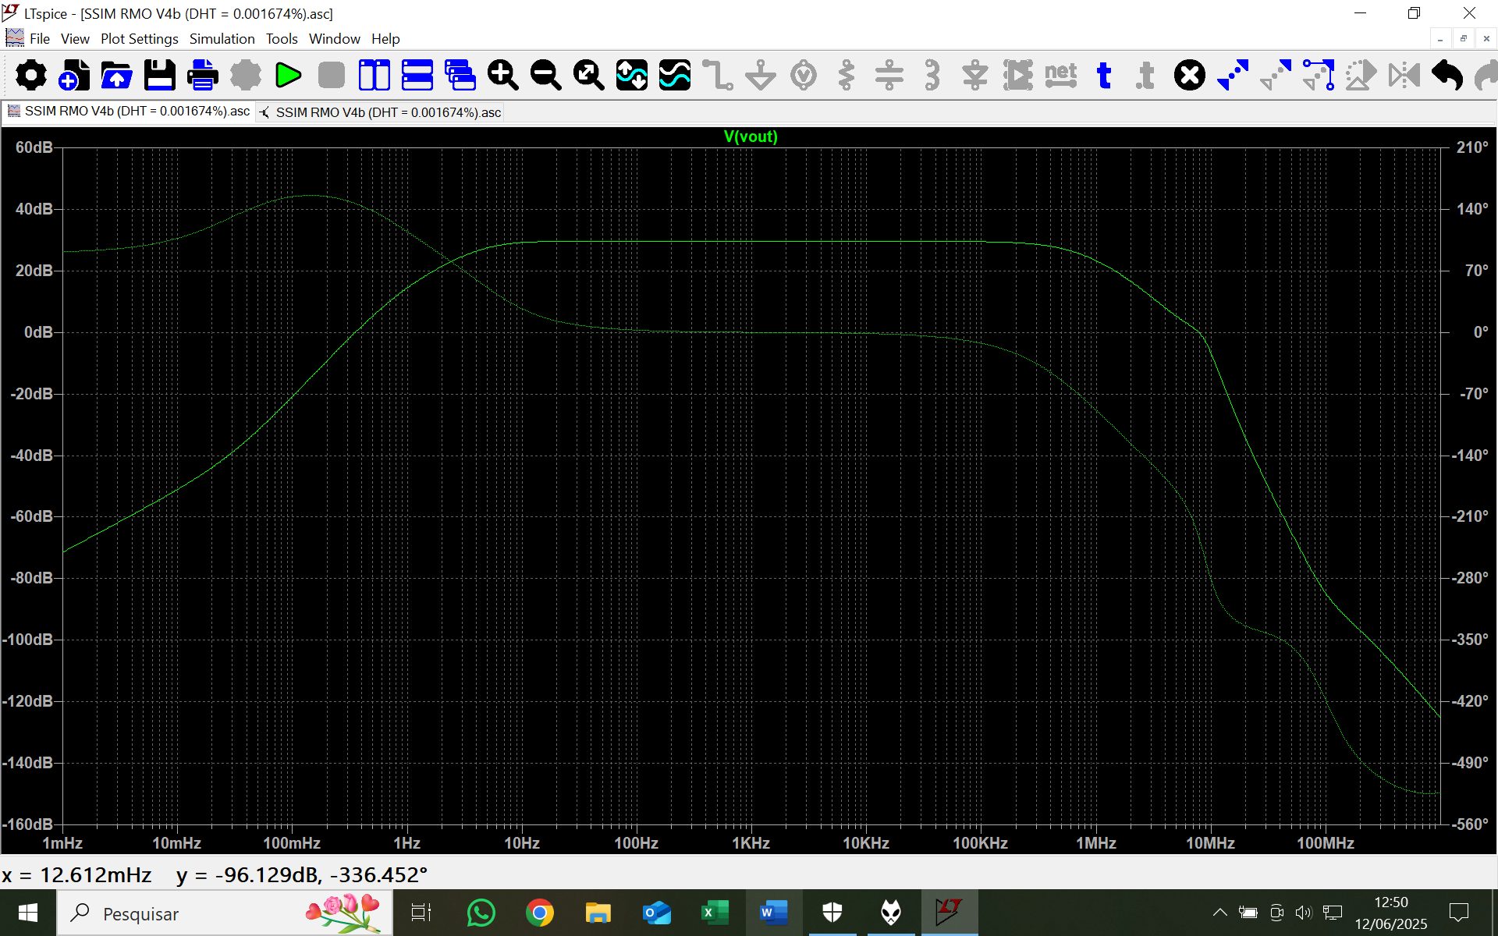Open WhatsApp from the taskbar
1498x936 pixels.
(481, 913)
